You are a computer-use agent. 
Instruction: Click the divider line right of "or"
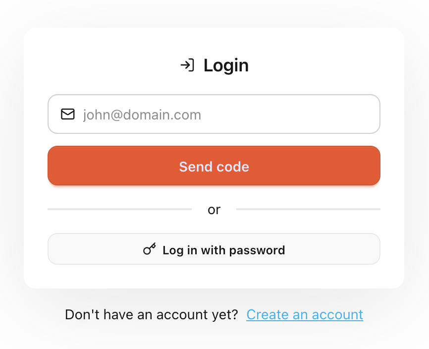308,209
